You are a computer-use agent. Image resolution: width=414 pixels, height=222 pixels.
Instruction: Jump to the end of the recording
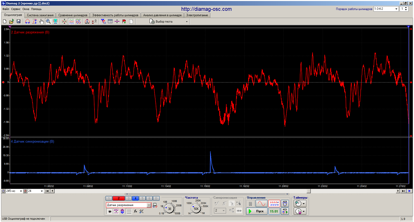pyautogui.click(x=403, y=191)
